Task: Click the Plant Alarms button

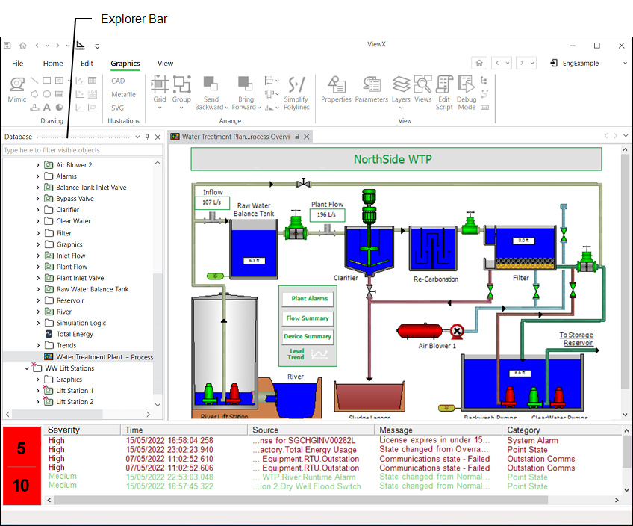Action: [x=309, y=298]
